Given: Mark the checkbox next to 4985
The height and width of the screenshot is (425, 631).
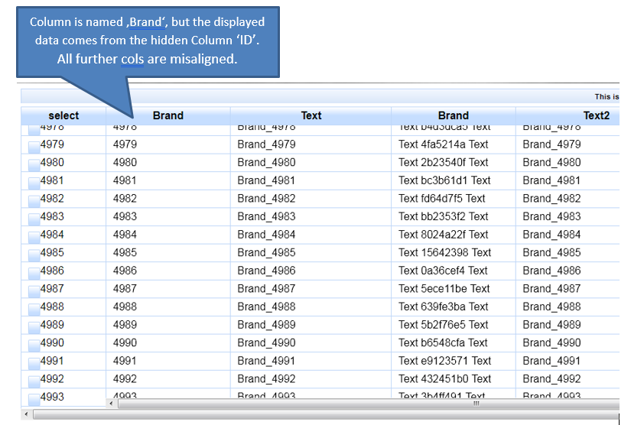Looking at the screenshot, I should [x=34, y=256].
